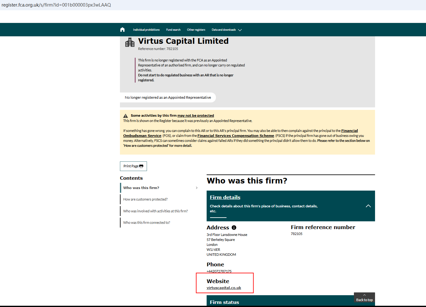Click the Print Page button

pyautogui.click(x=133, y=166)
